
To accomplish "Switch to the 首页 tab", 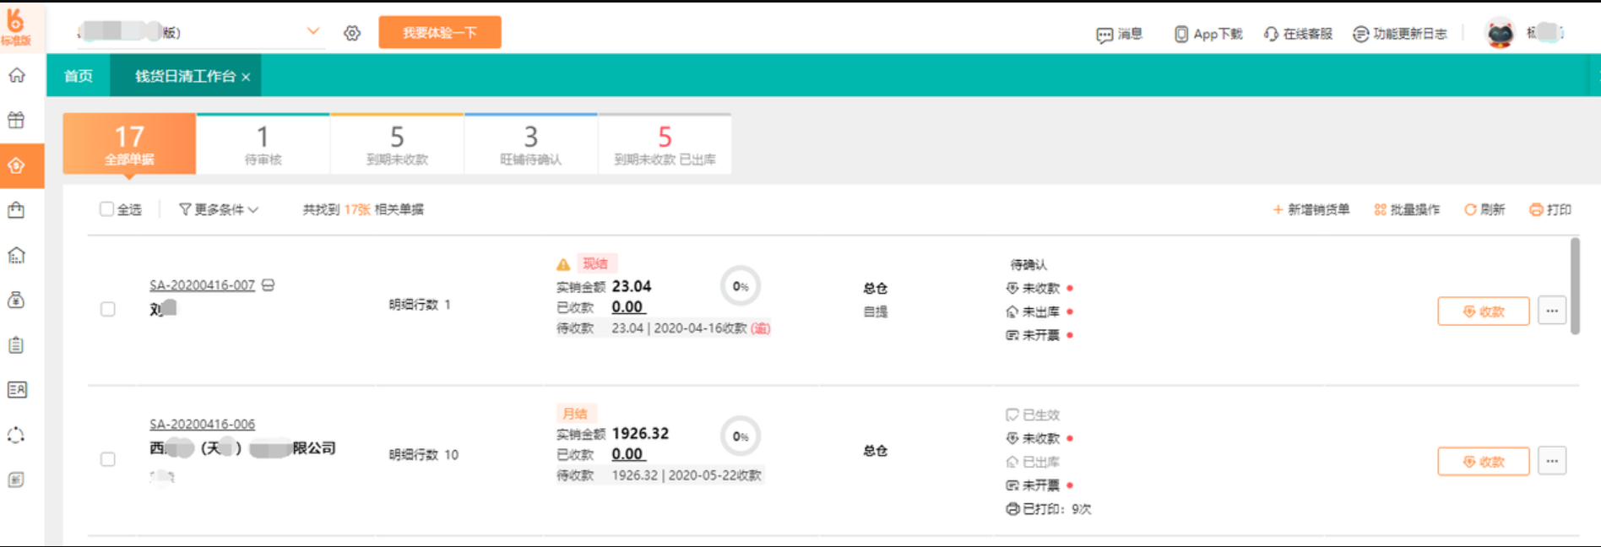I will (79, 76).
